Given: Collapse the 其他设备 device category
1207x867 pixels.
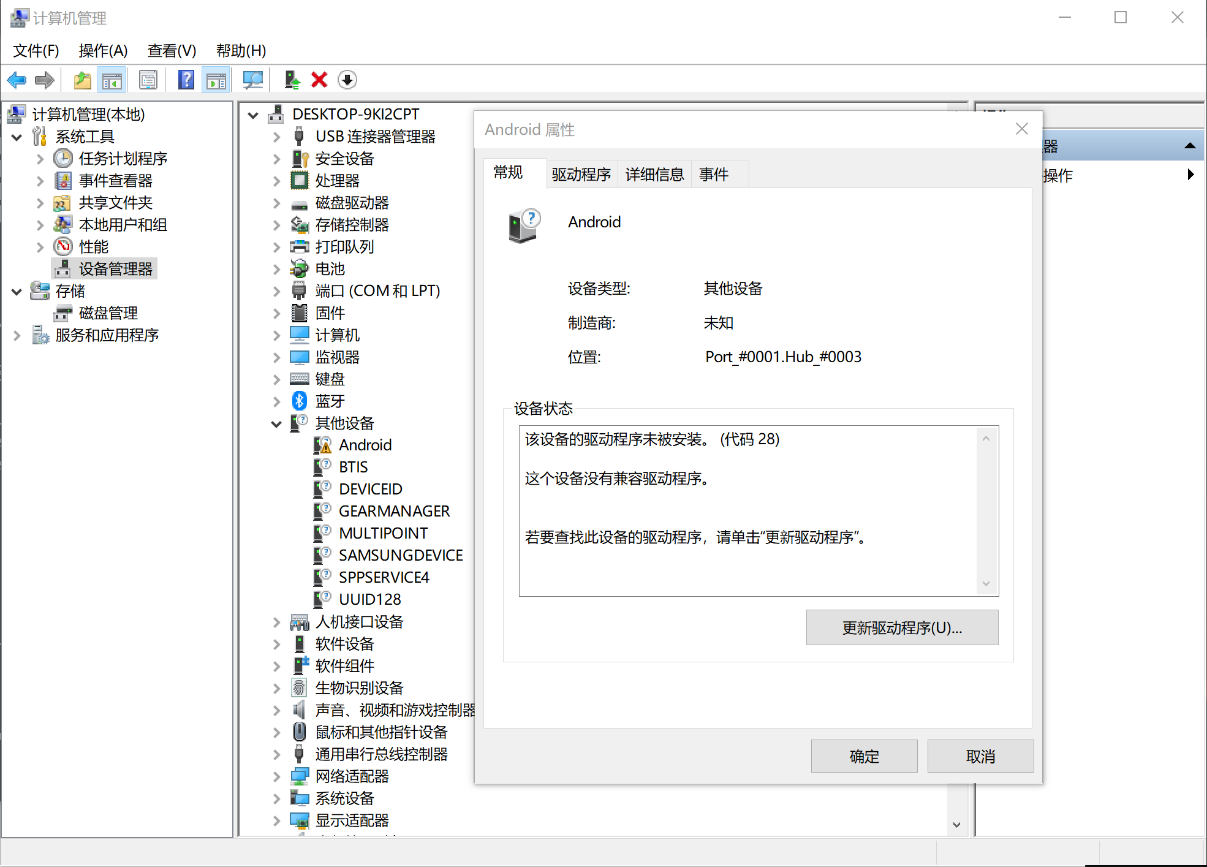Looking at the screenshot, I should [276, 423].
